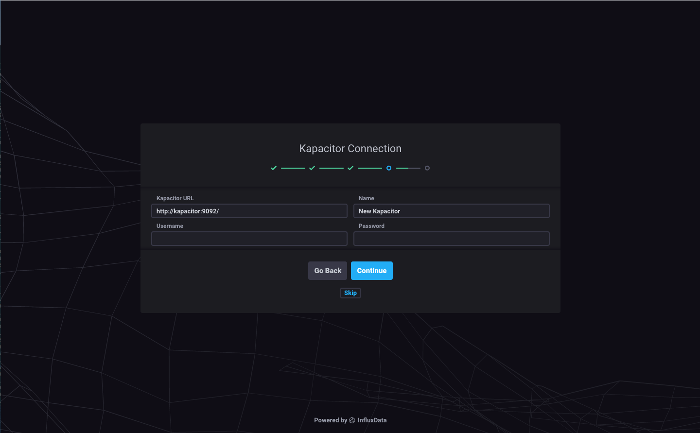This screenshot has width=700, height=433.
Task: Click the Continue button
Action: click(371, 271)
